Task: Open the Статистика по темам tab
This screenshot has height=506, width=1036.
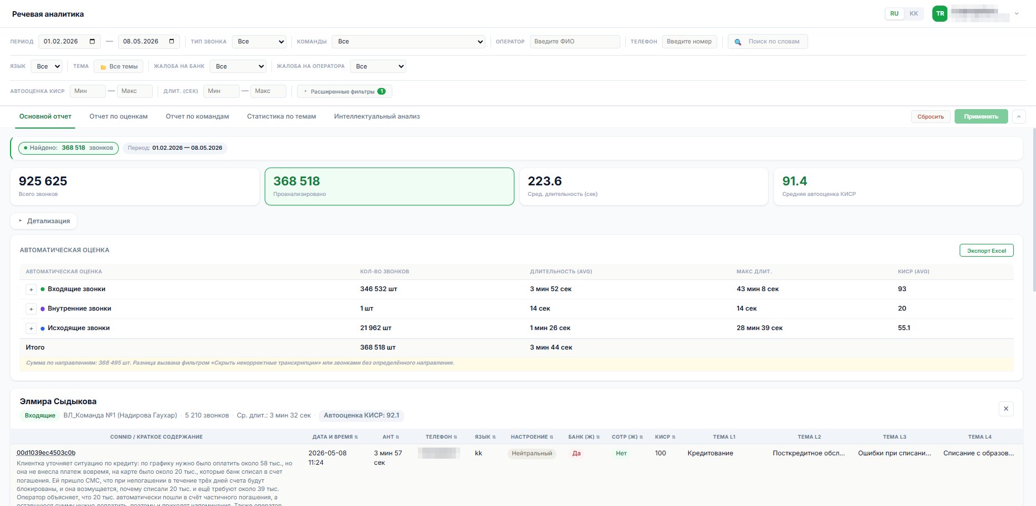Action: [x=281, y=116]
